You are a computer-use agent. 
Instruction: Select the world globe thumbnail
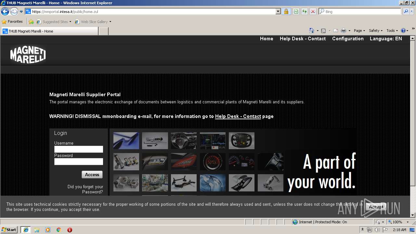(x=213, y=183)
